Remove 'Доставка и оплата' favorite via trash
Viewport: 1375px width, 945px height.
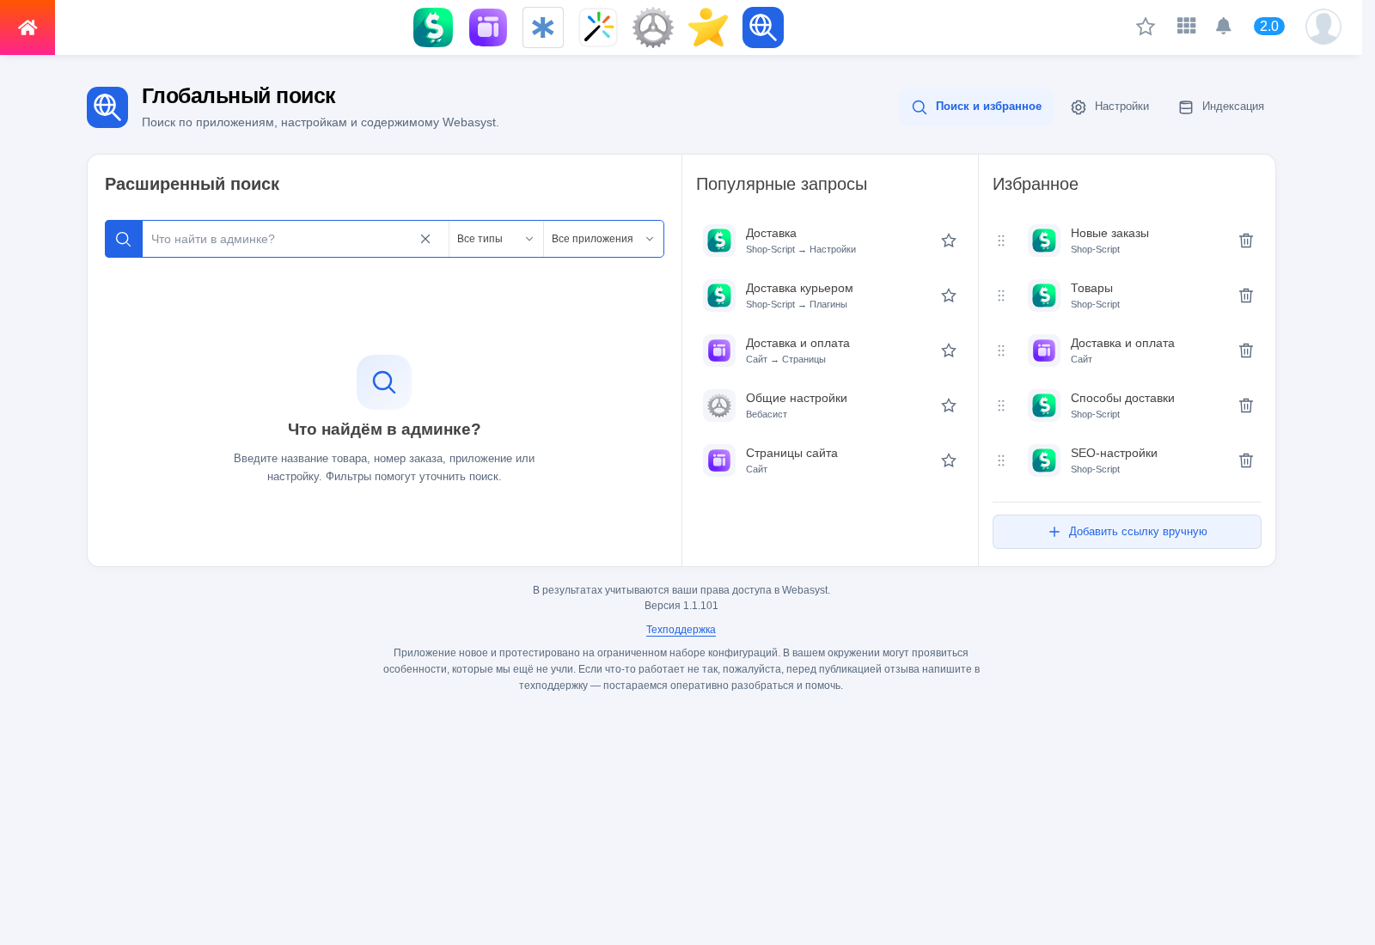point(1246,351)
